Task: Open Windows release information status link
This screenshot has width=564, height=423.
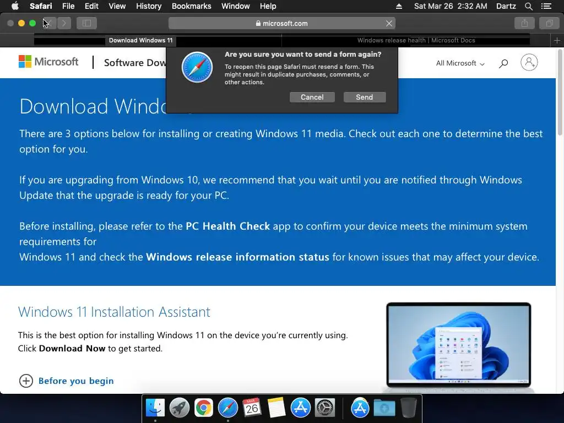Action: 237,257
